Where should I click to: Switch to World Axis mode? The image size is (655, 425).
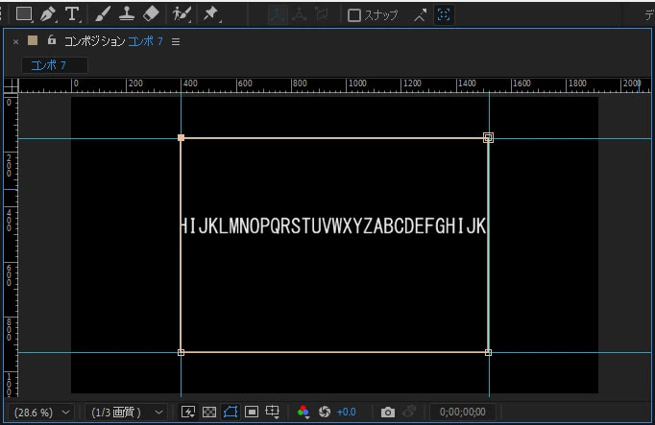coord(299,15)
